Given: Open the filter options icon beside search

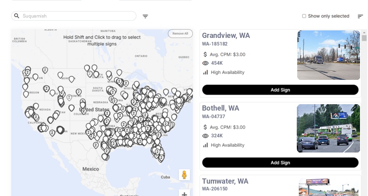Looking at the screenshot, I should click(x=145, y=16).
